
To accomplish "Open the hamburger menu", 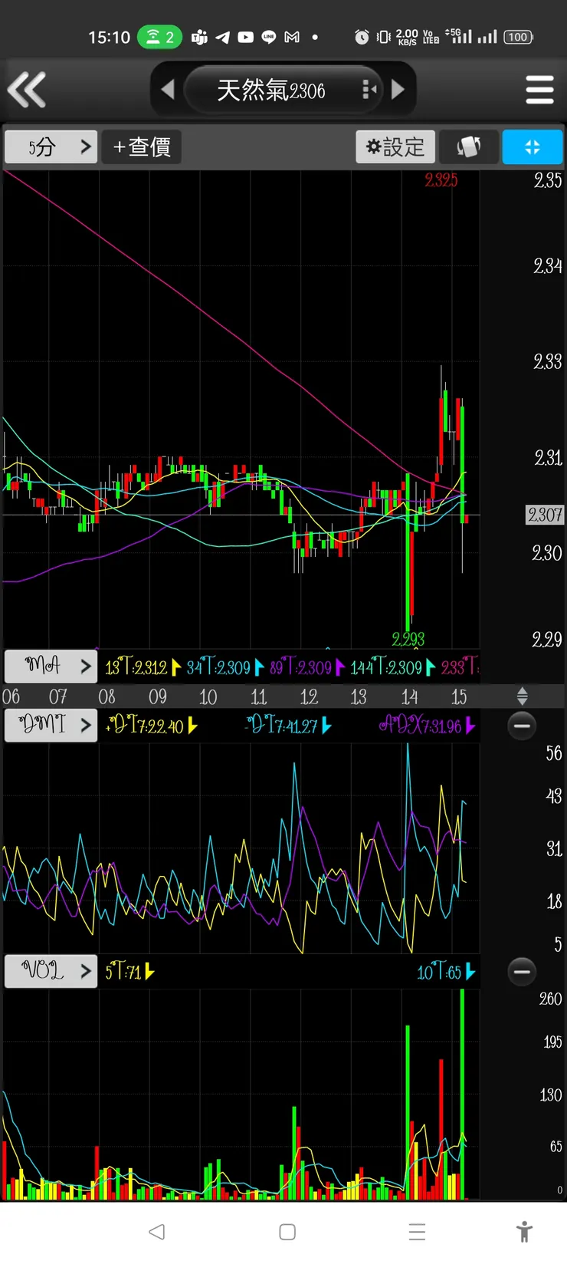I will pyautogui.click(x=539, y=90).
